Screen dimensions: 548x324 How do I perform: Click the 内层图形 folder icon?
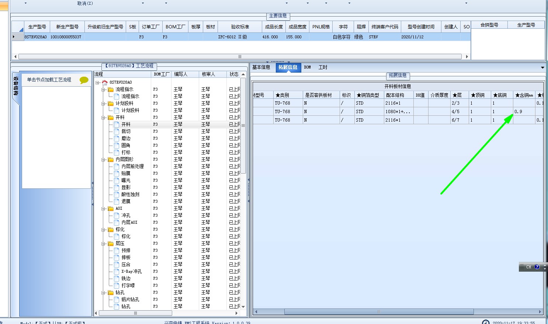pyautogui.click(x=111, y=159)
